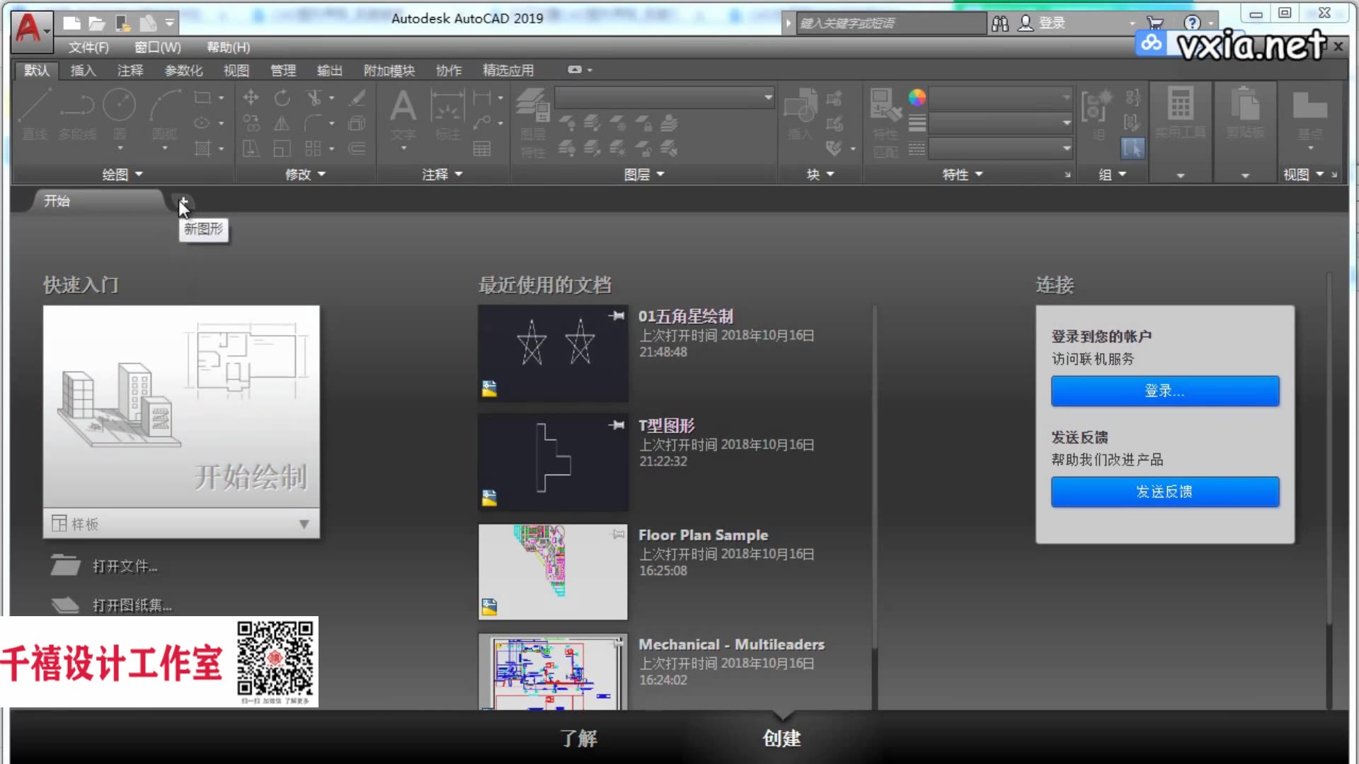Select the rectangle draw tool
1359x764 pixels.
pyautogui.click(x=203, y=98)
